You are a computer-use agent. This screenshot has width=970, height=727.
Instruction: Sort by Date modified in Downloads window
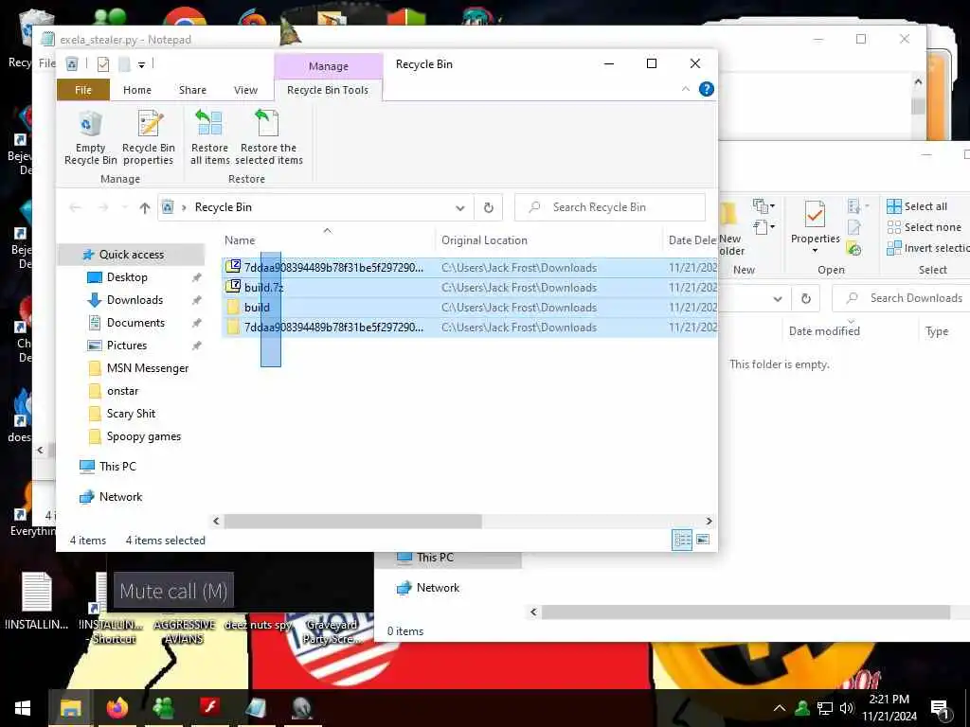[x=824, y=331]
